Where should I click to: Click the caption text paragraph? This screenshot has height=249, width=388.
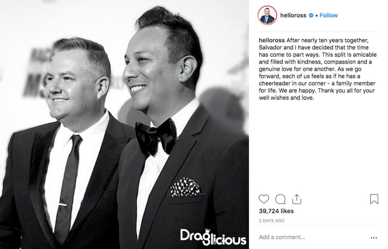pyautogui.click(x=318, y=69)
